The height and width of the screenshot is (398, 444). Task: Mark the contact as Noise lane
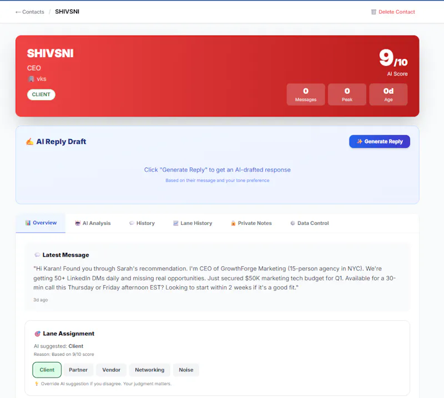[186, 370]
